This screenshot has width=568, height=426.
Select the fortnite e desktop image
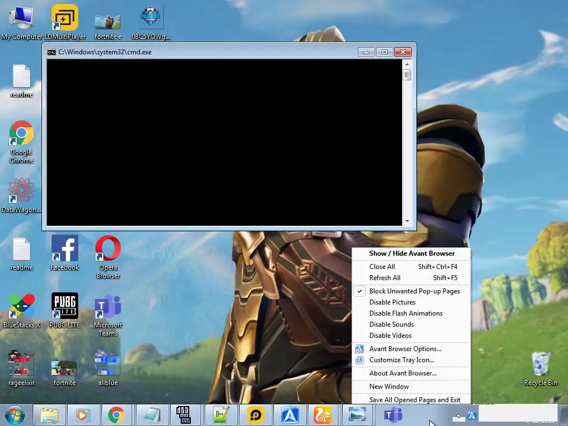108,26
